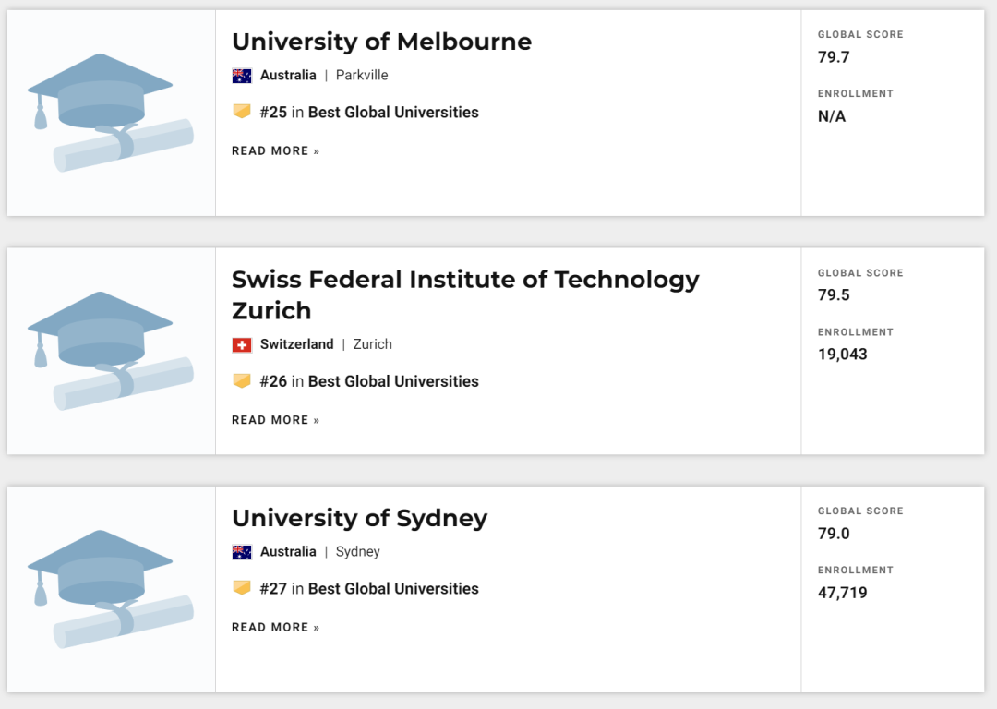Click Read More under University of Sydney

[x=275, y=628]
